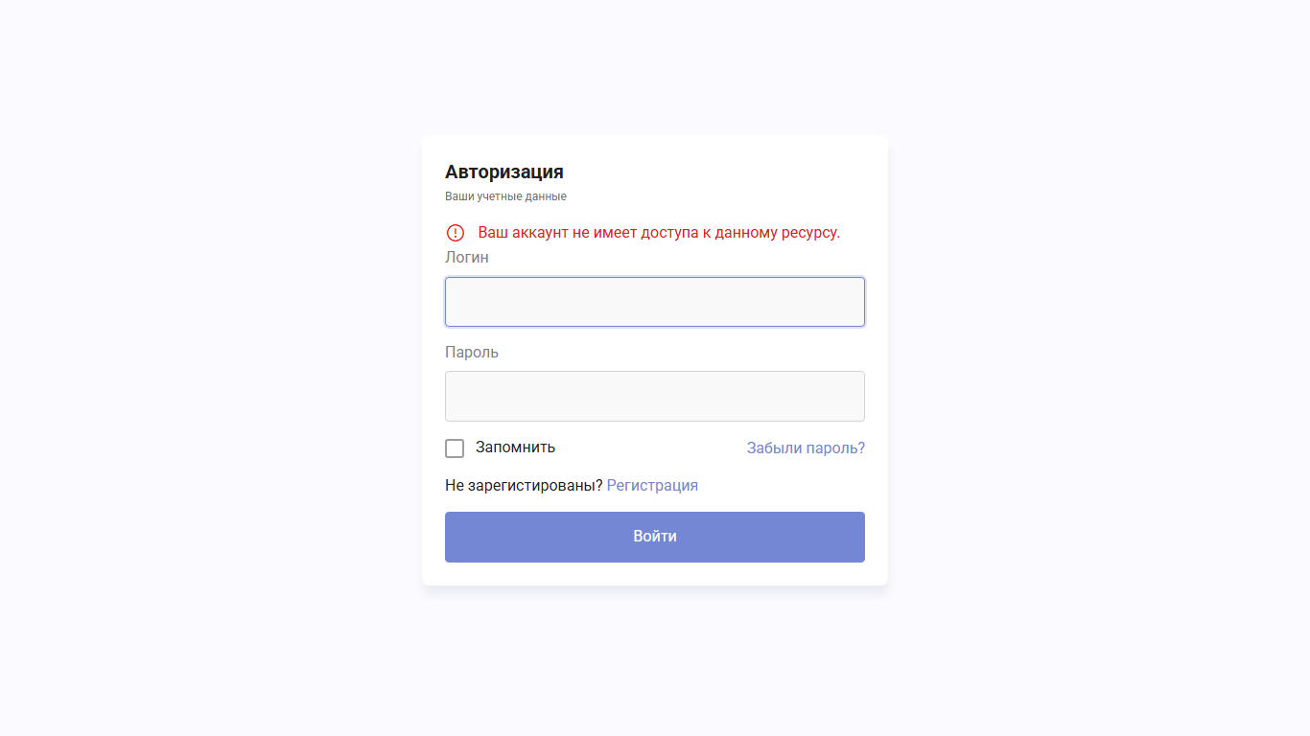Log in using the blue Войти button
The height and width of the screenshot is (736, 1310).
pos(655,537)
